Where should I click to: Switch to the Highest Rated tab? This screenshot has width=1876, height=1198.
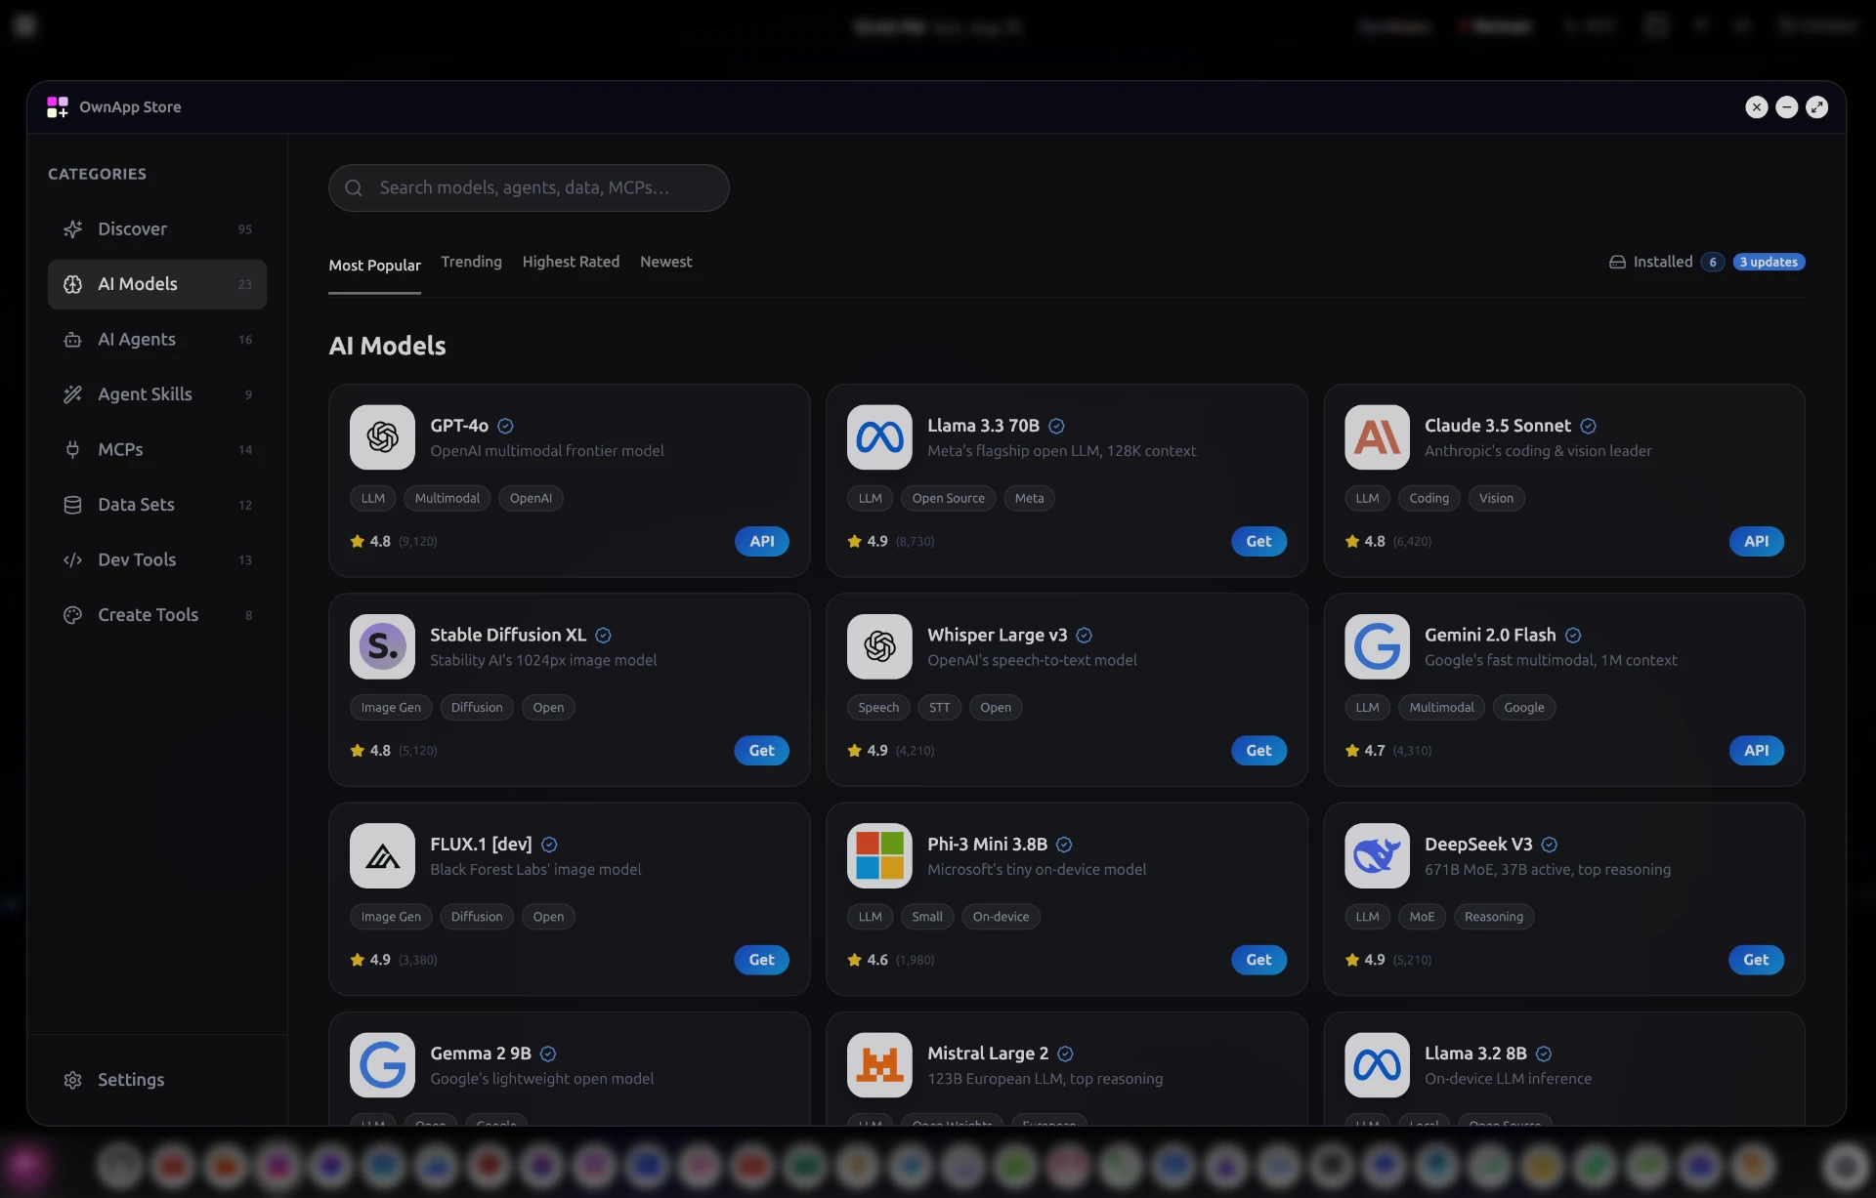coord(571,262)
